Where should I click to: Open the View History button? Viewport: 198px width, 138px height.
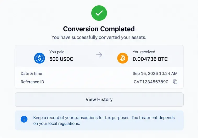(99, 99)
